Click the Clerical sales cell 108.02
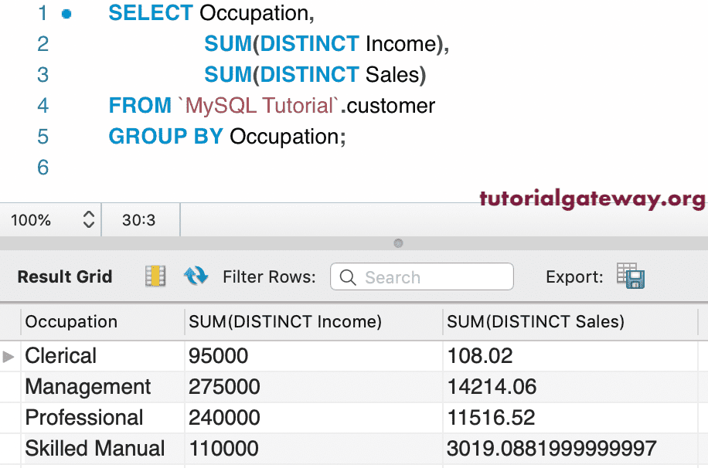 (x=480, y=356)
